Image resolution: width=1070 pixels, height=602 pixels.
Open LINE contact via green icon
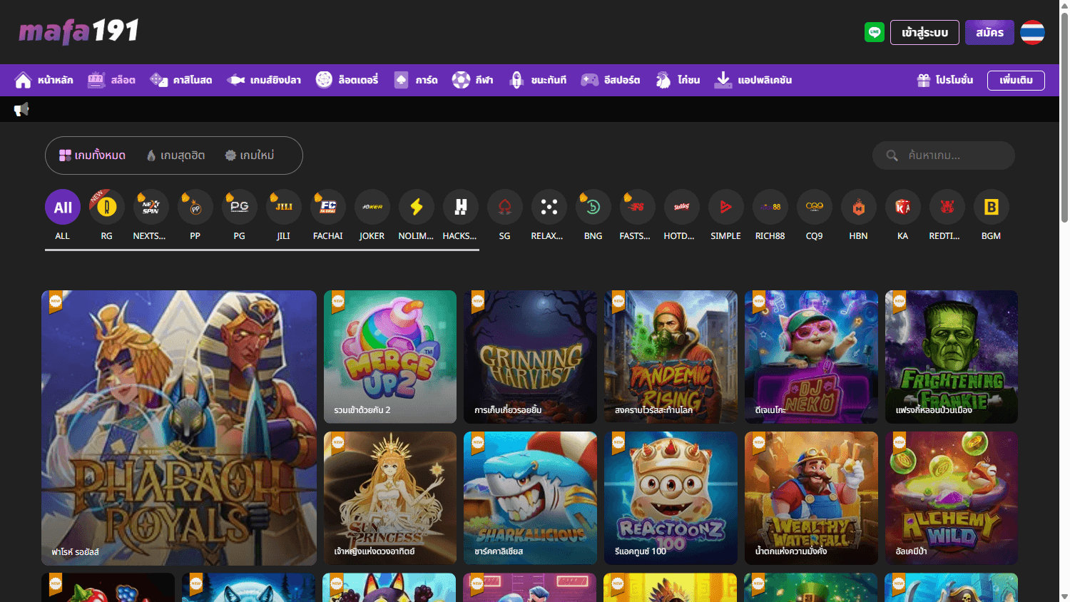(876, 32)
